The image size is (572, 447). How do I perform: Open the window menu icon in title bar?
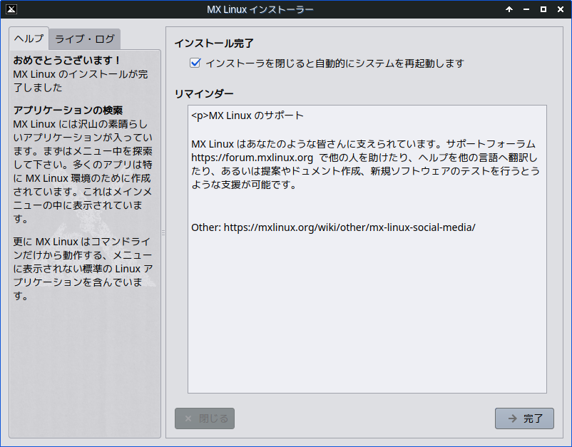click(x=10, y=9)
